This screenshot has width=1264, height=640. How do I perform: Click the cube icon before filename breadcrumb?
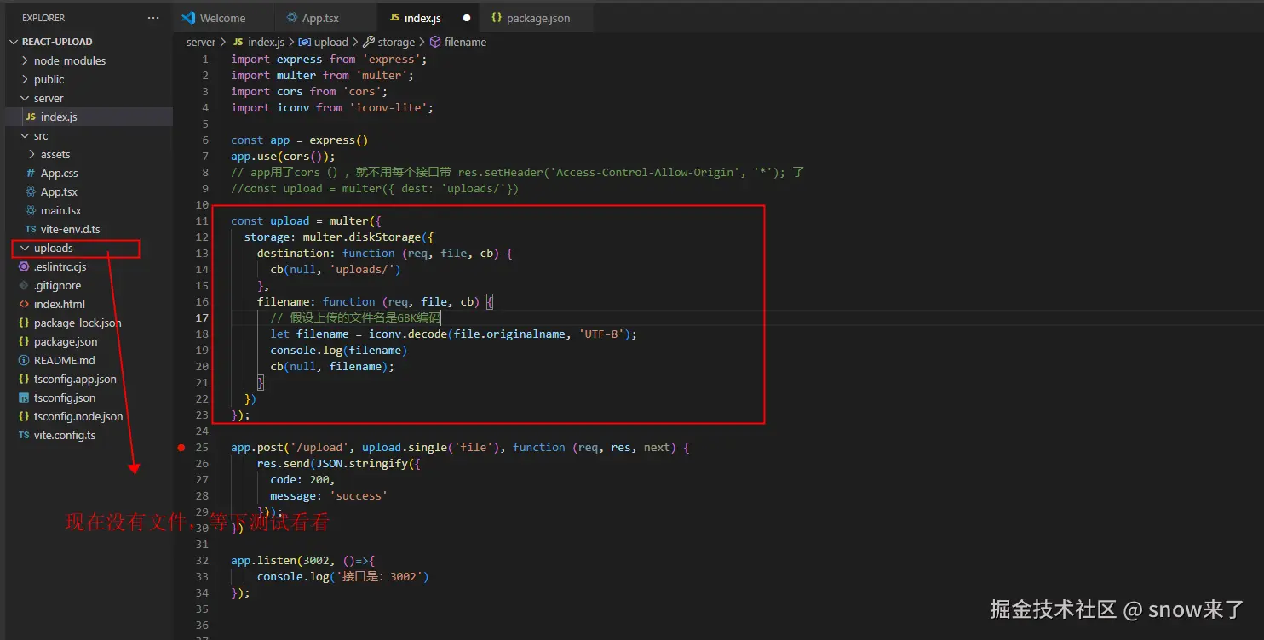(x=435, y=42)
